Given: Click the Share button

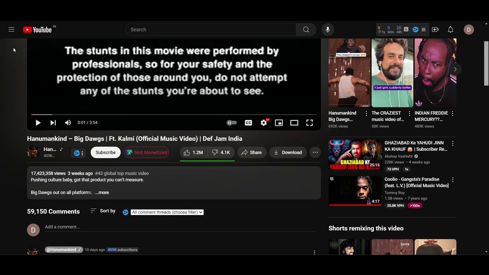Looking at the screenshot, I should coord(252,152).
